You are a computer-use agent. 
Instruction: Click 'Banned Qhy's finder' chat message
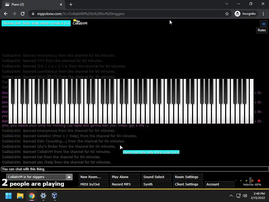click(59, 146)
